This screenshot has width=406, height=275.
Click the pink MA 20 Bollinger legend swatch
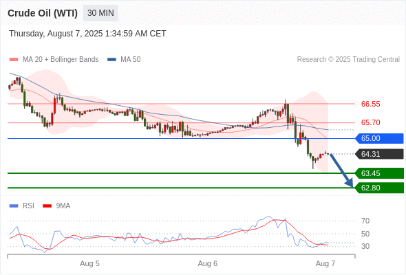point(14,60)
